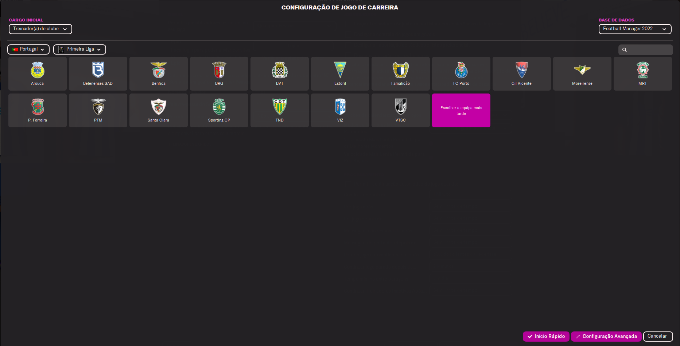Image resolution: width=680 pixels, height=346 pixels.
Task: Click the BVT team name
Action: (x=280, y=84)
